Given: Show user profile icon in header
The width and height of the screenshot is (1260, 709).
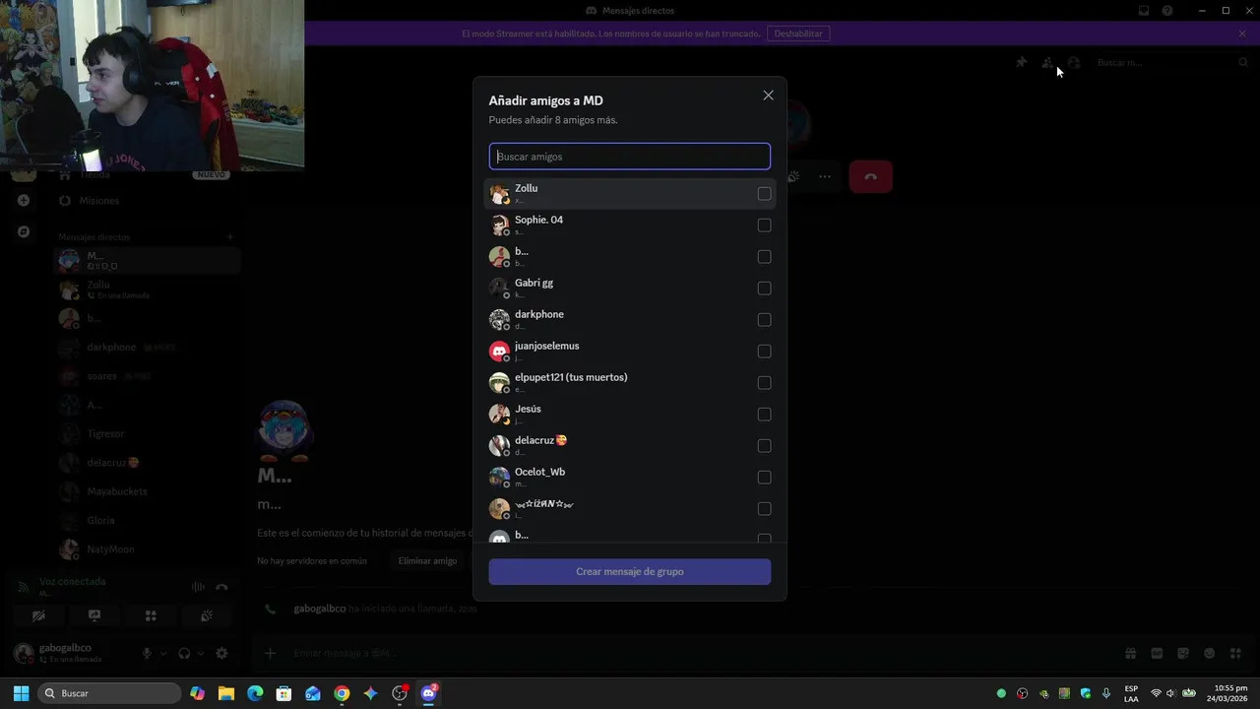Looking at the screenshot, I should tap(1074, 62).
